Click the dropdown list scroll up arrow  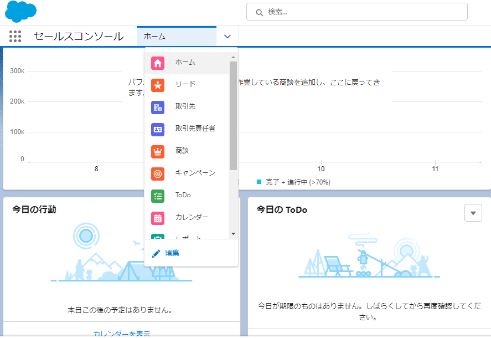(x=233, y=57)
